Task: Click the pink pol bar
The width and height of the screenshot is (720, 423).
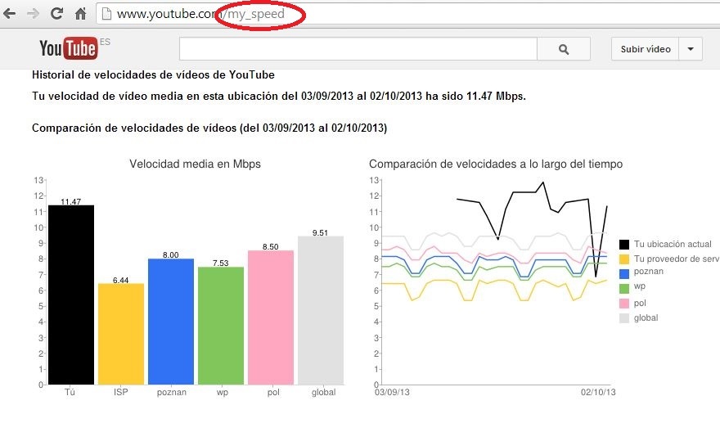Action: pyautogui.click(x=271, y=317)
